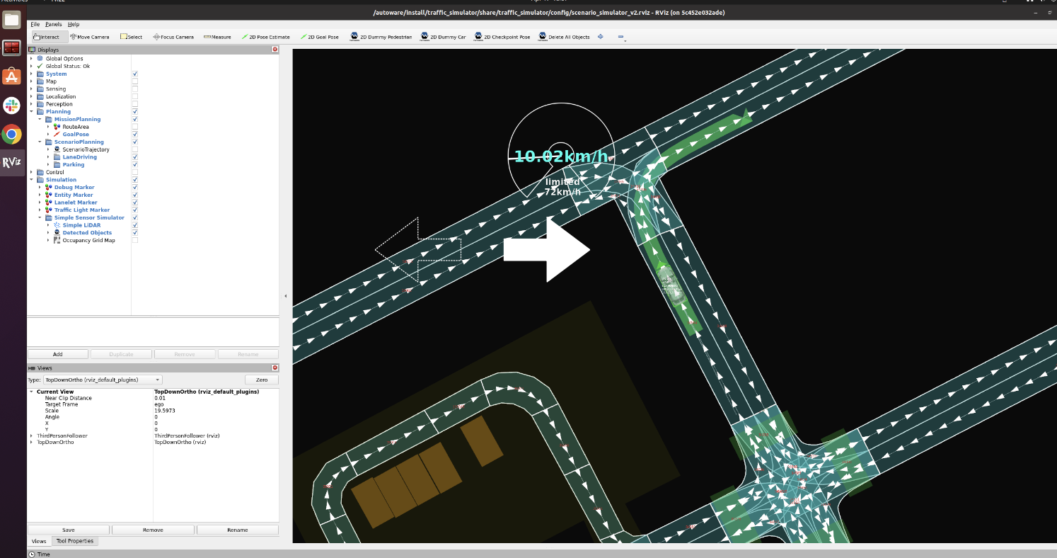The height and width of the screenshot is (558, 1057).
Task: Click the Add display button
Action: 58,354
